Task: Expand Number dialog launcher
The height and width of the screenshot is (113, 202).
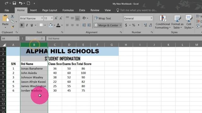Action: pos(152,32)
